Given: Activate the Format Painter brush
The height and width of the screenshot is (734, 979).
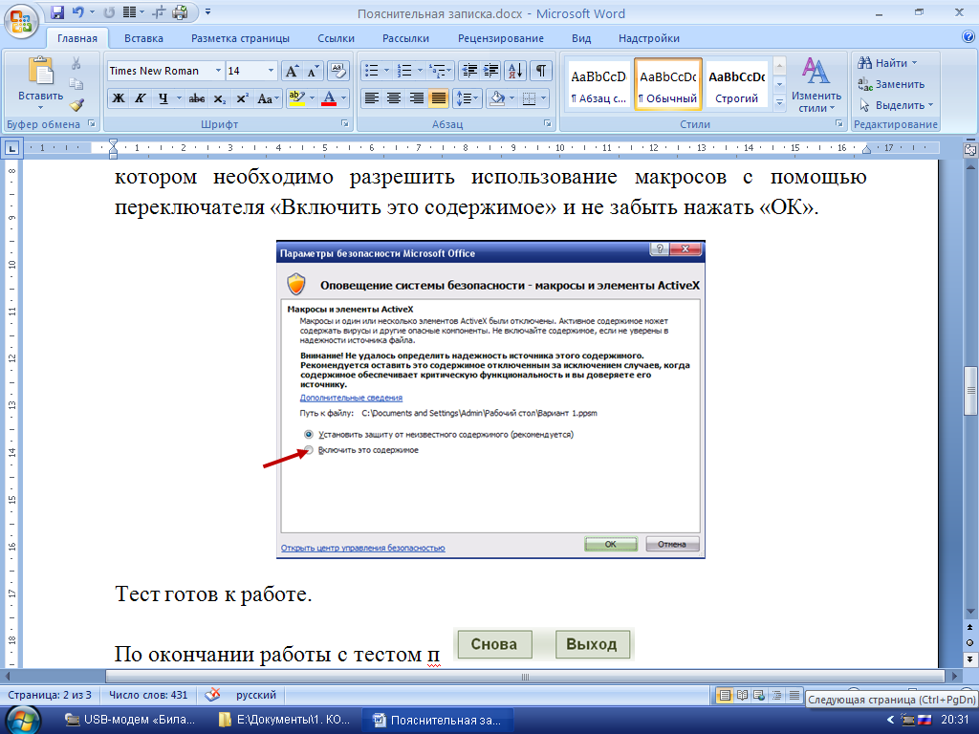Looking at the screenshot, I should tap(76, 105).
